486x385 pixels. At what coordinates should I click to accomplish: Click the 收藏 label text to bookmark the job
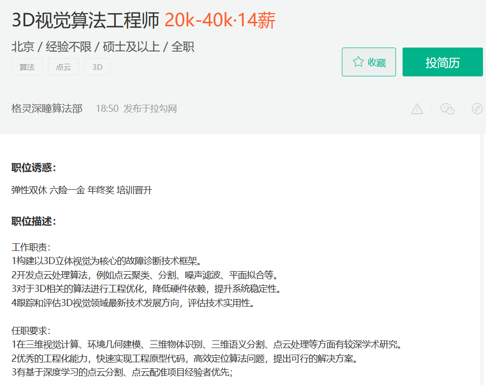pyautogui.click(x=377, y=62)
